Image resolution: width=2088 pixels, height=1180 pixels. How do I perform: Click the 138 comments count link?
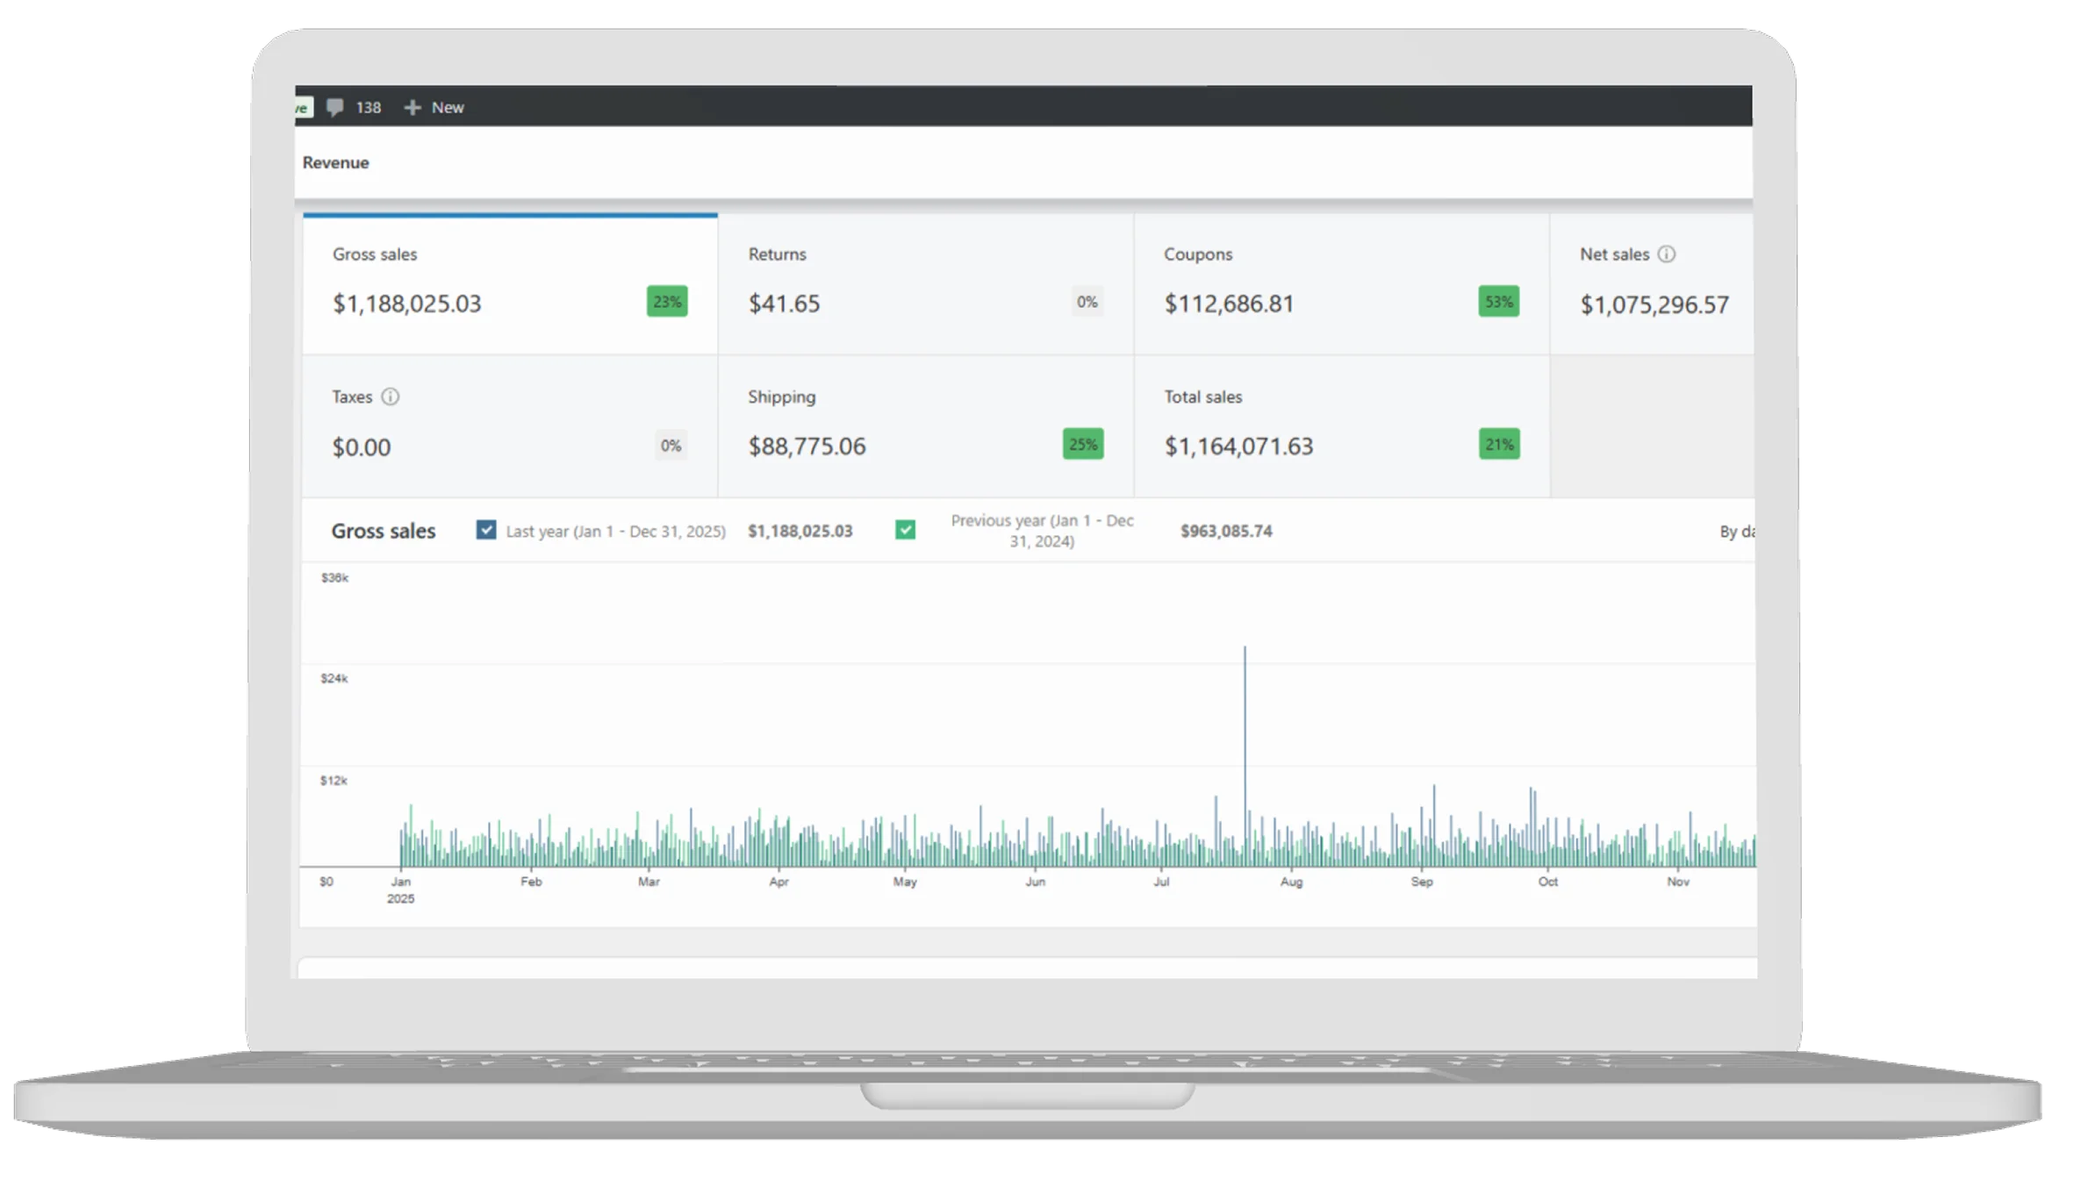point(368,107)
